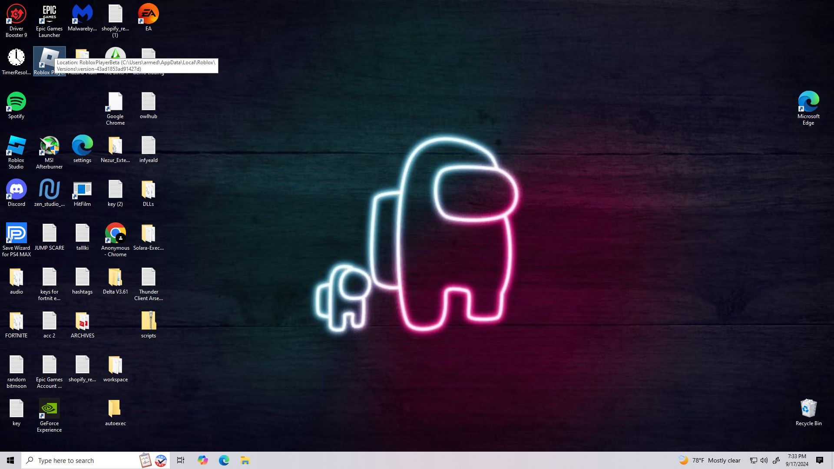Open Task View from the taskbar
Screen dimensions: 834x469
181,460
